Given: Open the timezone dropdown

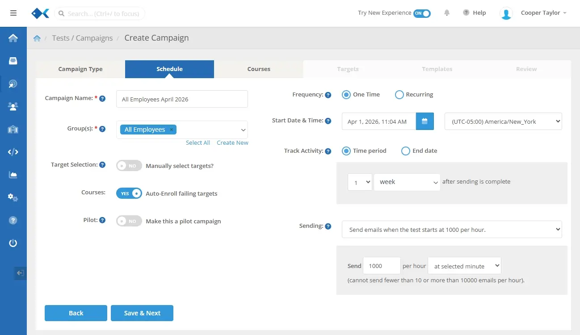Looking at the screenshot, I should 503,121.
